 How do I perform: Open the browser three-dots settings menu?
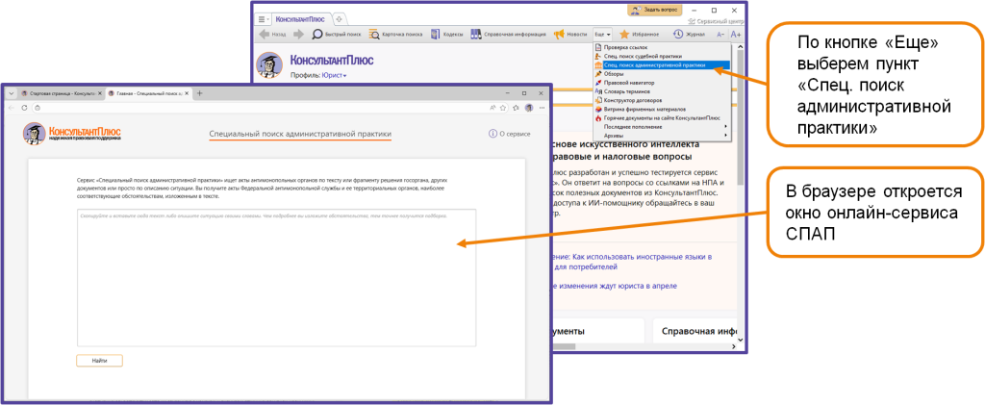coord(542,108)
